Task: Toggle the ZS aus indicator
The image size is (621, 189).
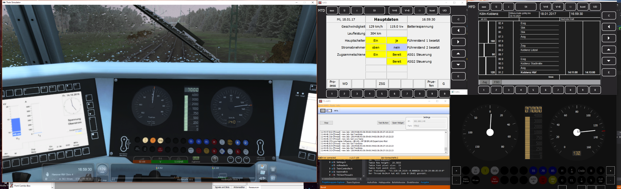Action: 475,171
